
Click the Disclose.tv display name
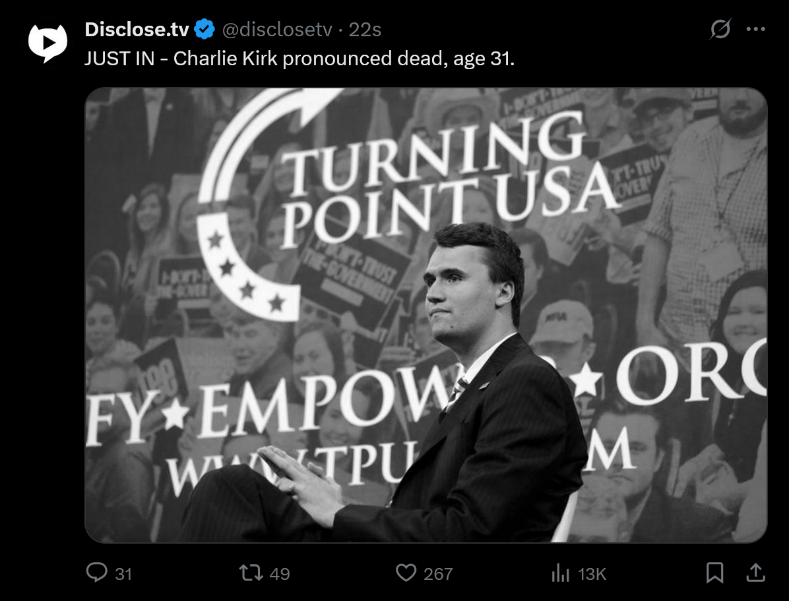[x=137, y=30]
